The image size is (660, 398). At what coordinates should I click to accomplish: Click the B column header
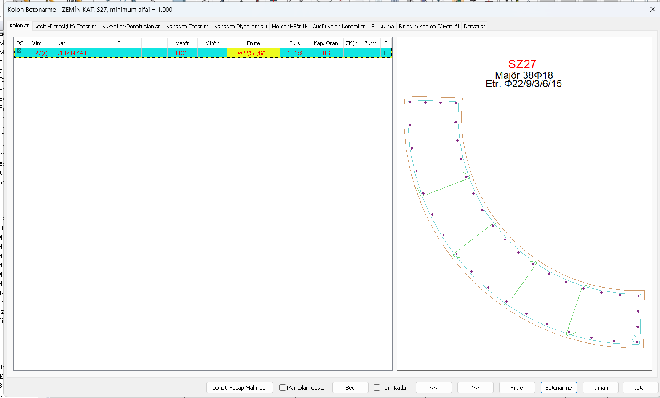(128, 43)
